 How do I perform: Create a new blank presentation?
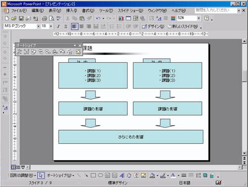pyautogui.click(x=6, y=18)
